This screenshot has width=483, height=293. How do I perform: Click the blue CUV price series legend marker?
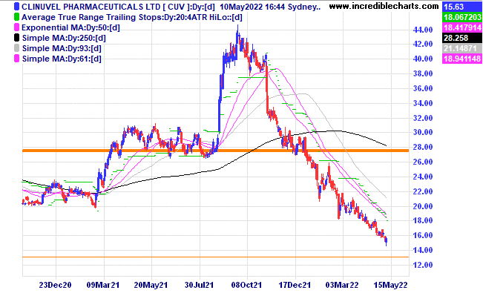(16, 7)
